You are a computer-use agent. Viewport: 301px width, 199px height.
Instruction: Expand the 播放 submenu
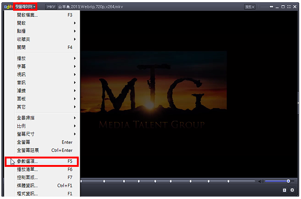(x=42, y=58)
